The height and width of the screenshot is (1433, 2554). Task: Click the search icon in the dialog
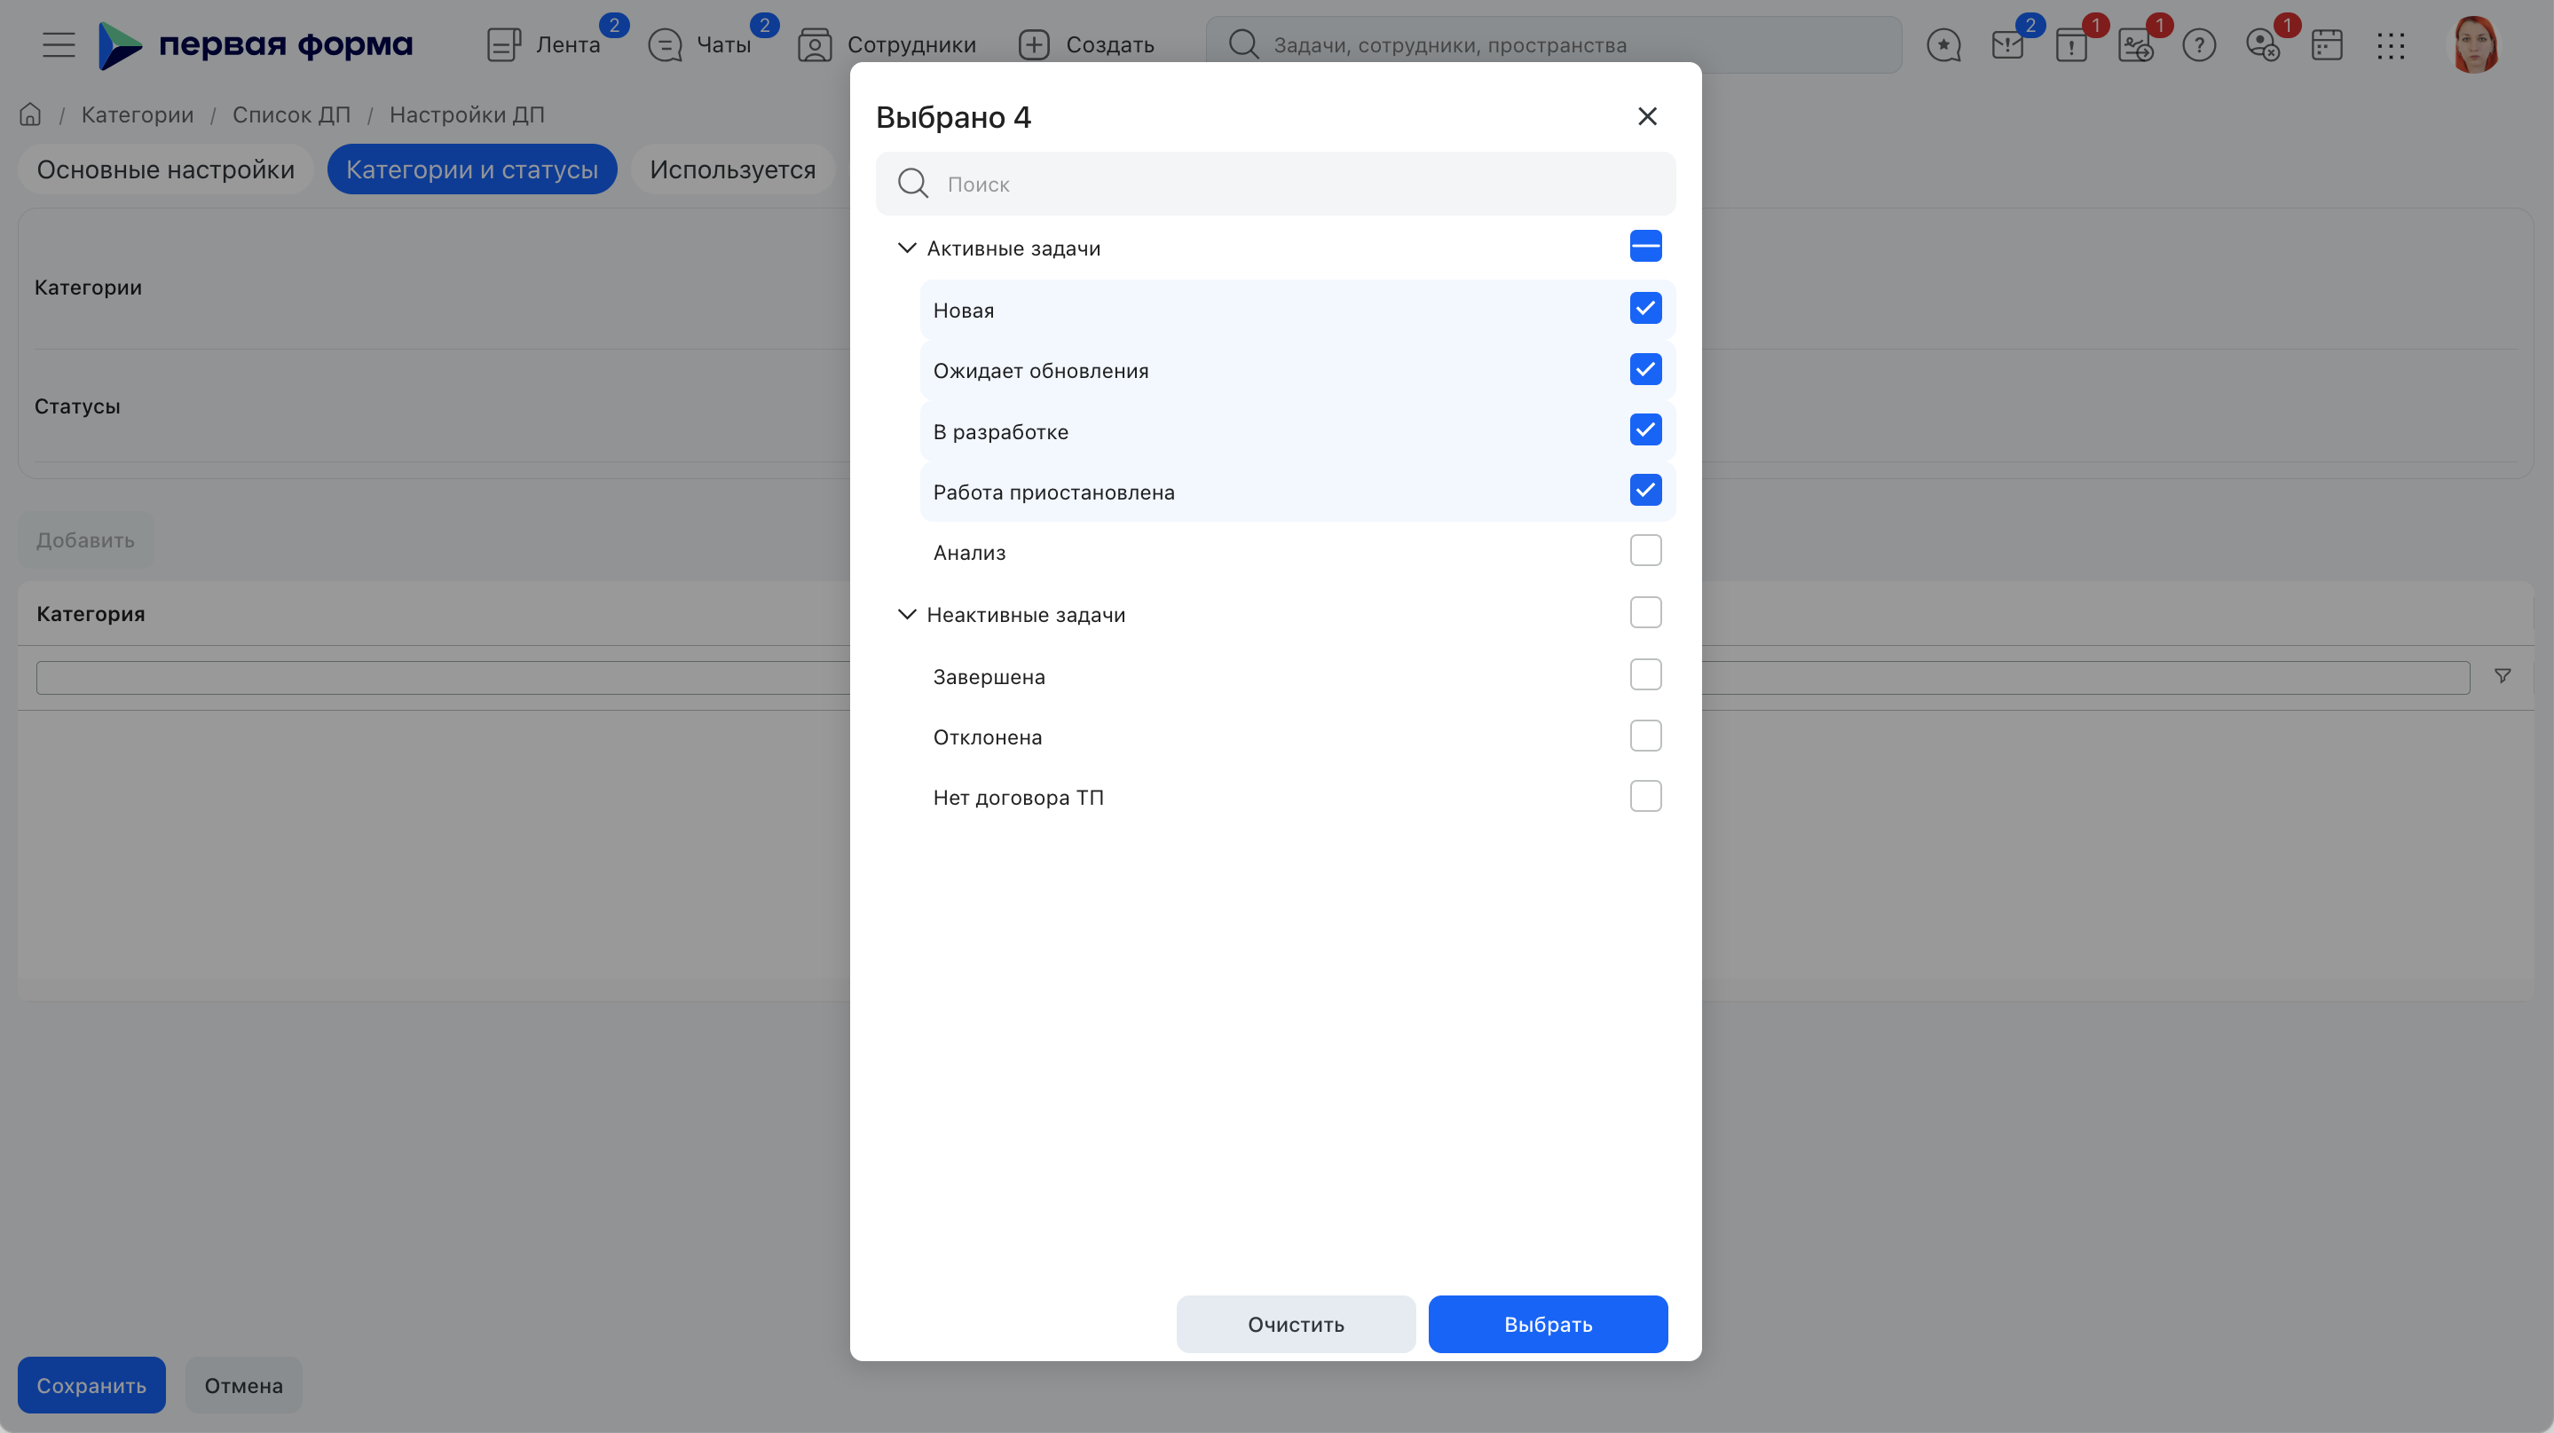point(913,184)
